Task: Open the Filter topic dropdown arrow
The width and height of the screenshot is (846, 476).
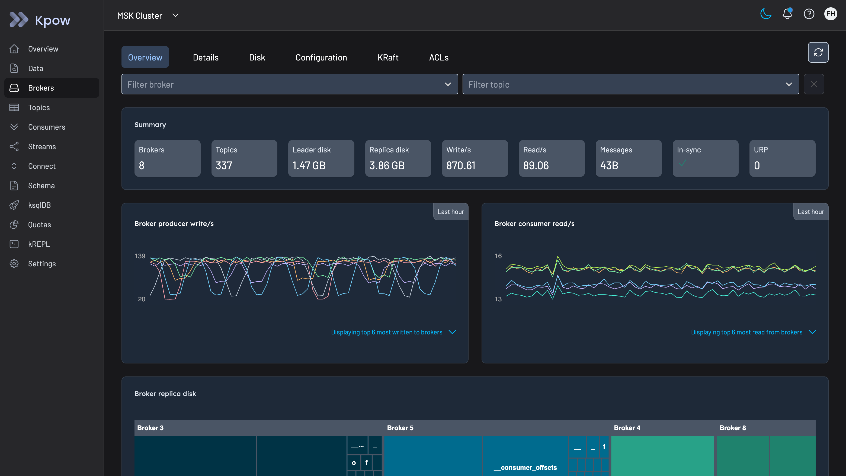Action: click(x=789, y=84)
